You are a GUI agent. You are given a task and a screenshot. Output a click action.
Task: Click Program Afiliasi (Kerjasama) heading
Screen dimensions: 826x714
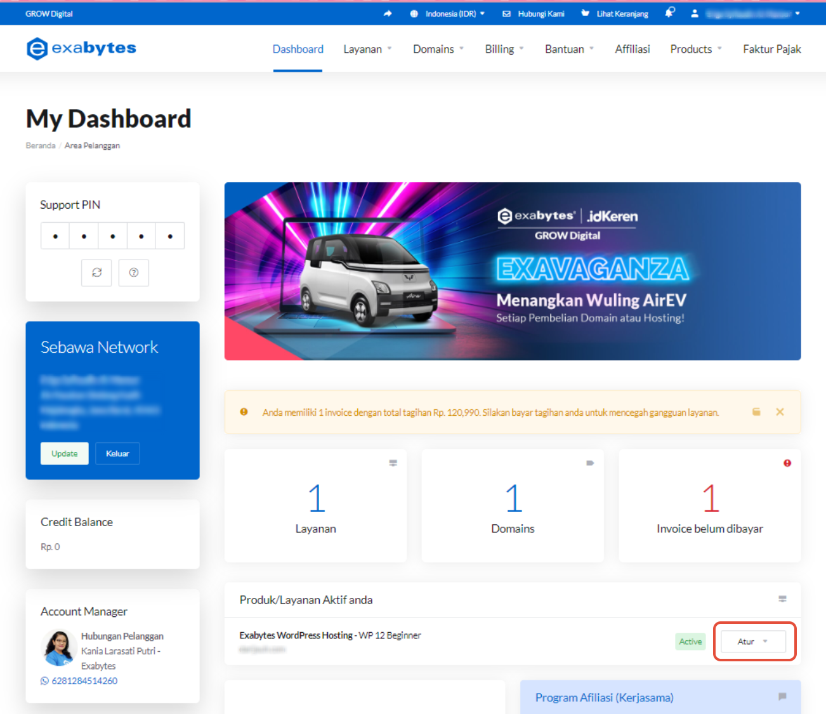[604, 697]
